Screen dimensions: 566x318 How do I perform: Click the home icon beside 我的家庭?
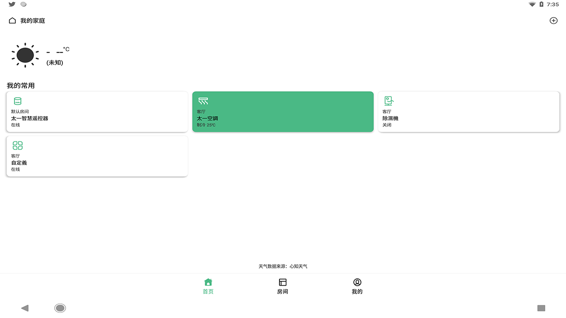(x=12, y=21)
